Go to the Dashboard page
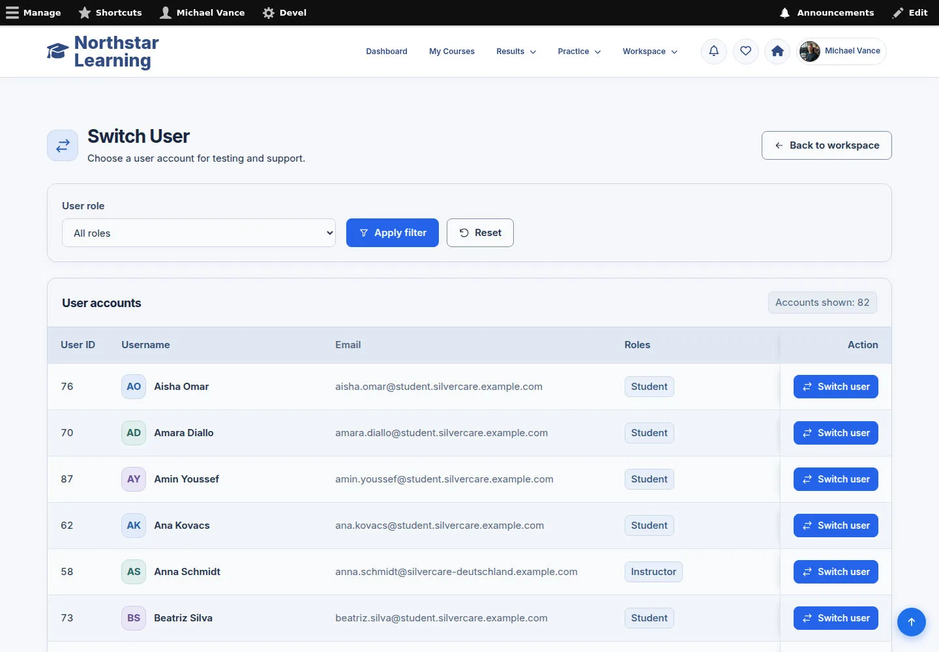 (387, 52)
